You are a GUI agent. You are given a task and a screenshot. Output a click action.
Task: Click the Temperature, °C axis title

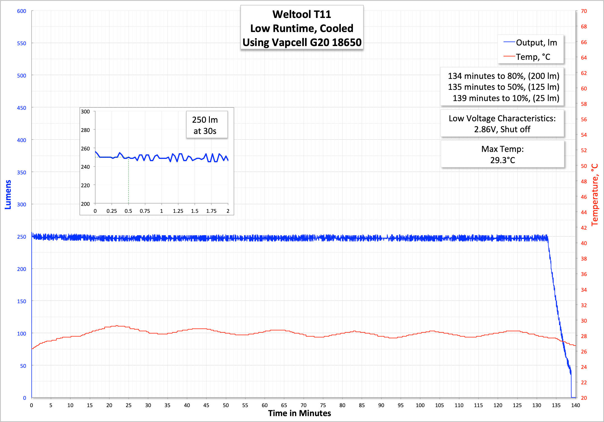tap(594, 195)
